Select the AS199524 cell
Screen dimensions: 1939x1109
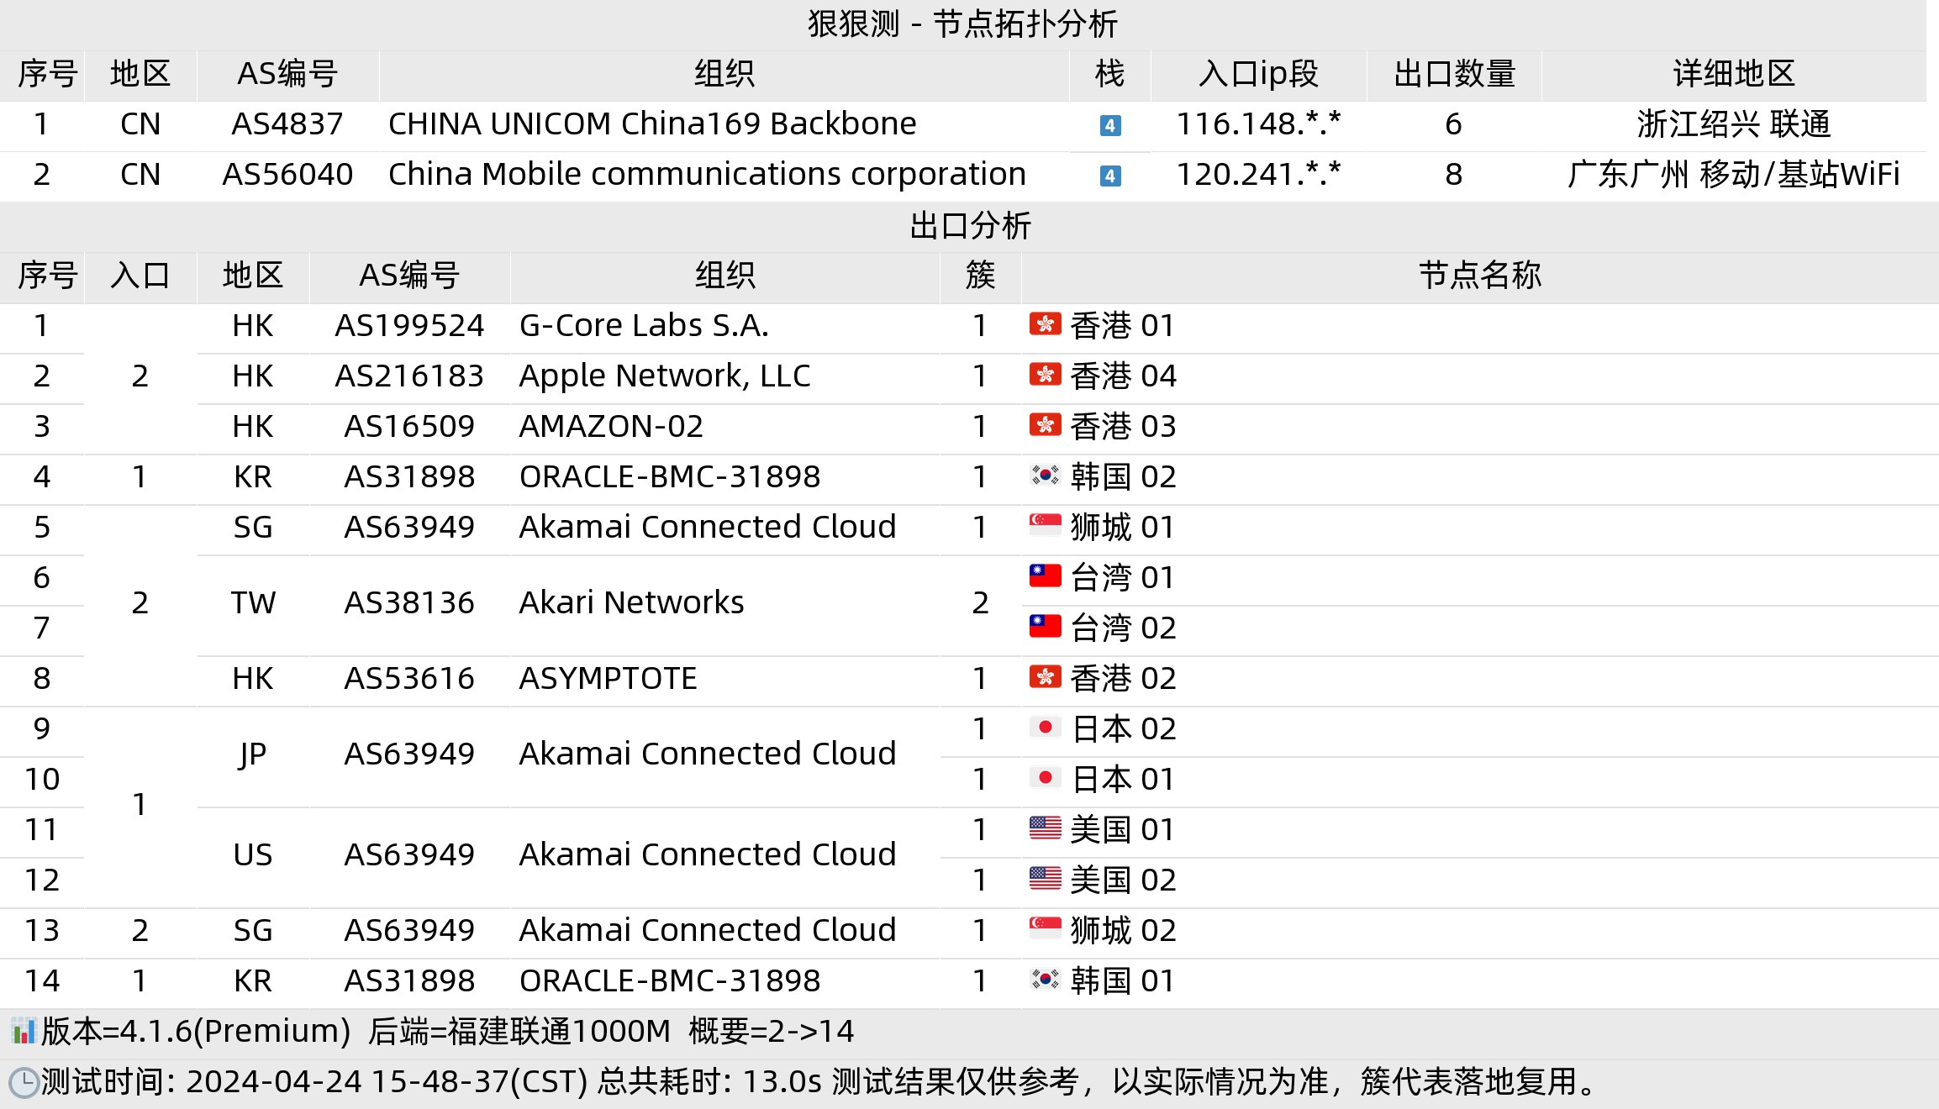(x=409, y=326)
